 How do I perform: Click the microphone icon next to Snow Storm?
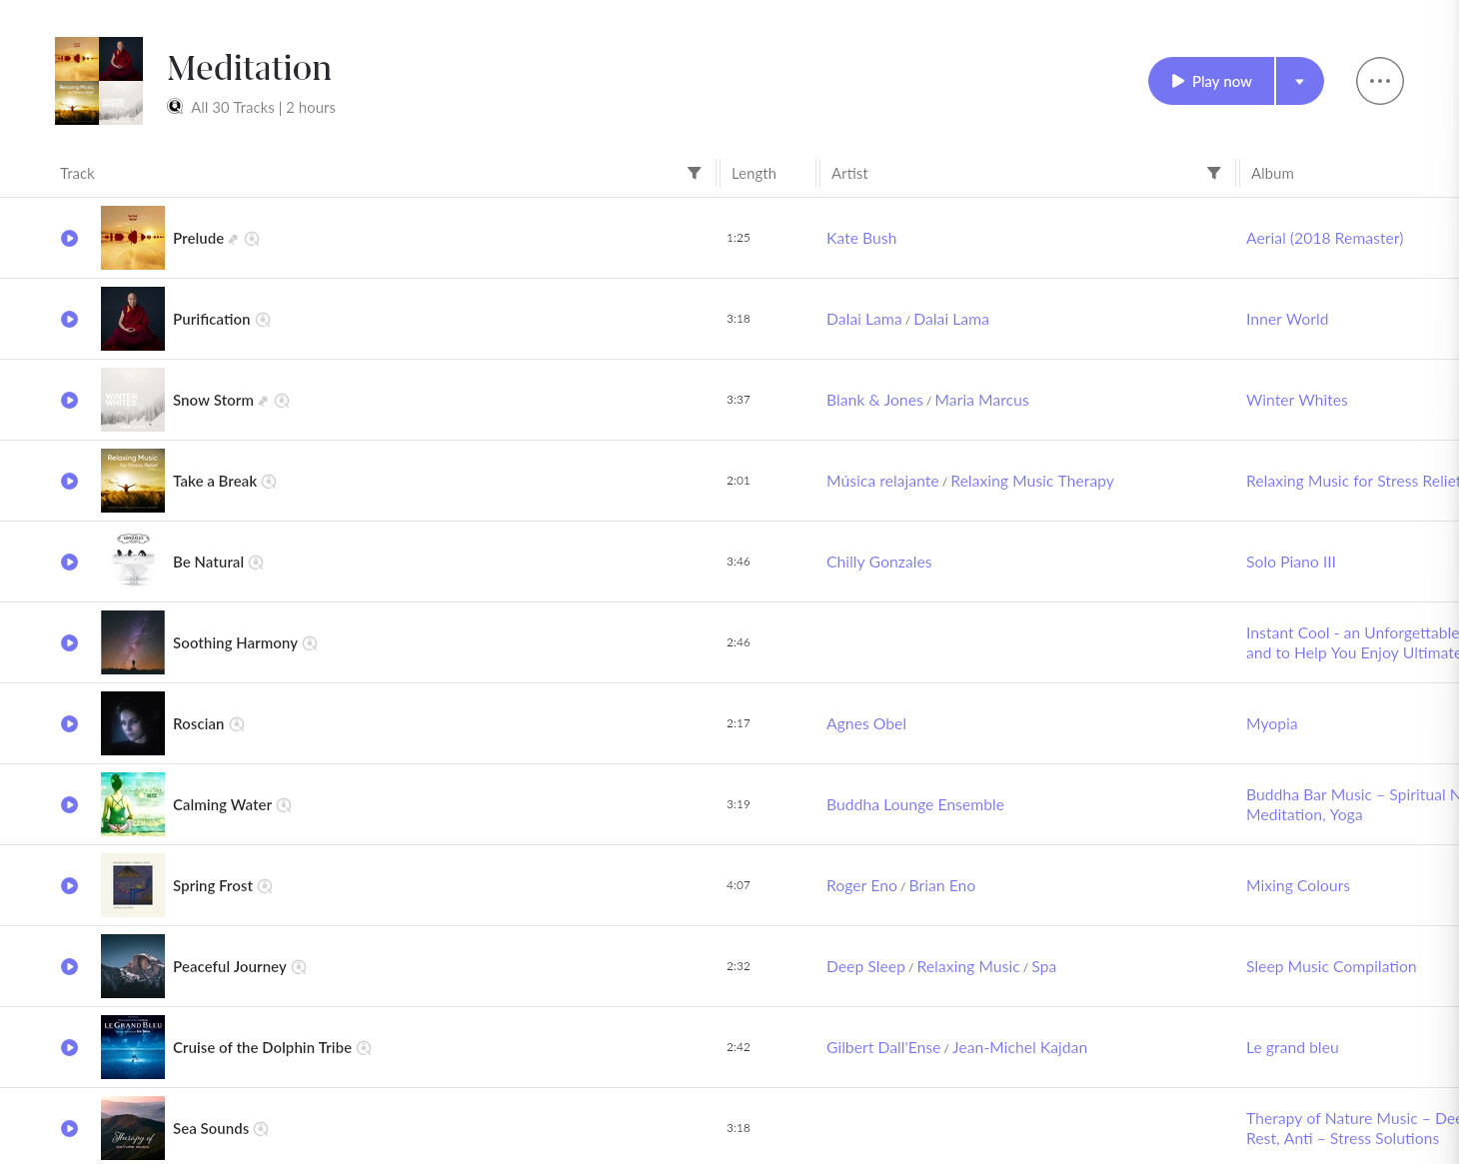262,400
